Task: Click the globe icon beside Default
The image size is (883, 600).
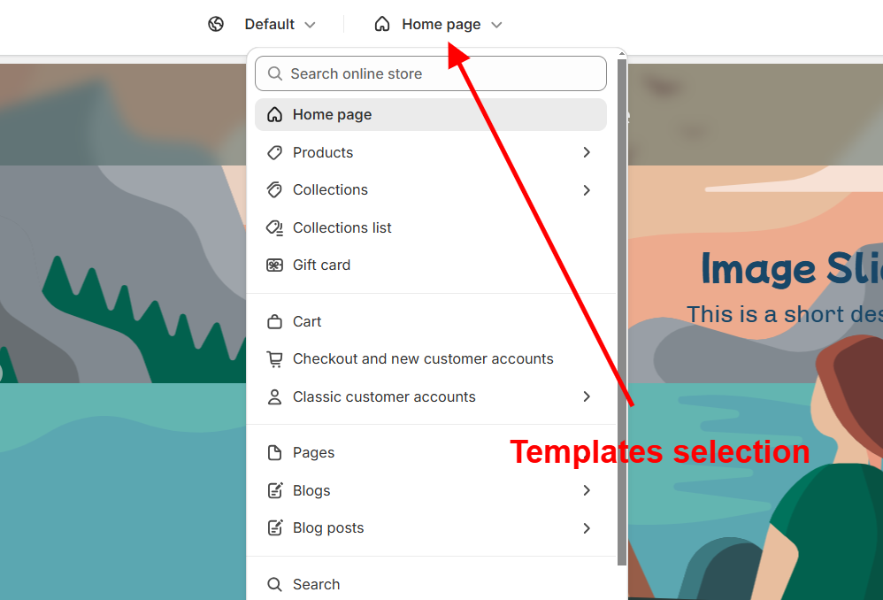Action: [216, 24]
